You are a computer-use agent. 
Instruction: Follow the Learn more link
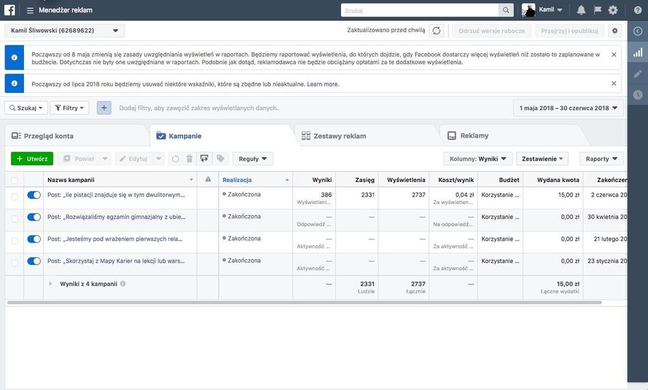323,84
